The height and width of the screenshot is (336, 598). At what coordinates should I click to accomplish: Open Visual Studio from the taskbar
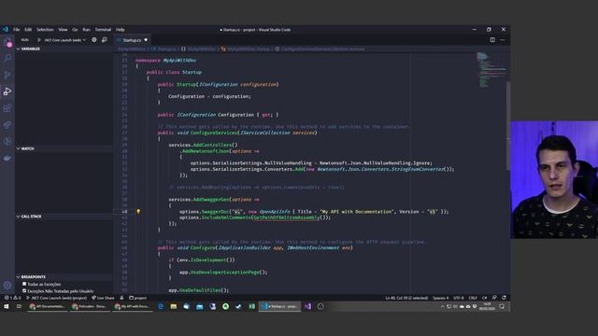(x=307, y=306)
